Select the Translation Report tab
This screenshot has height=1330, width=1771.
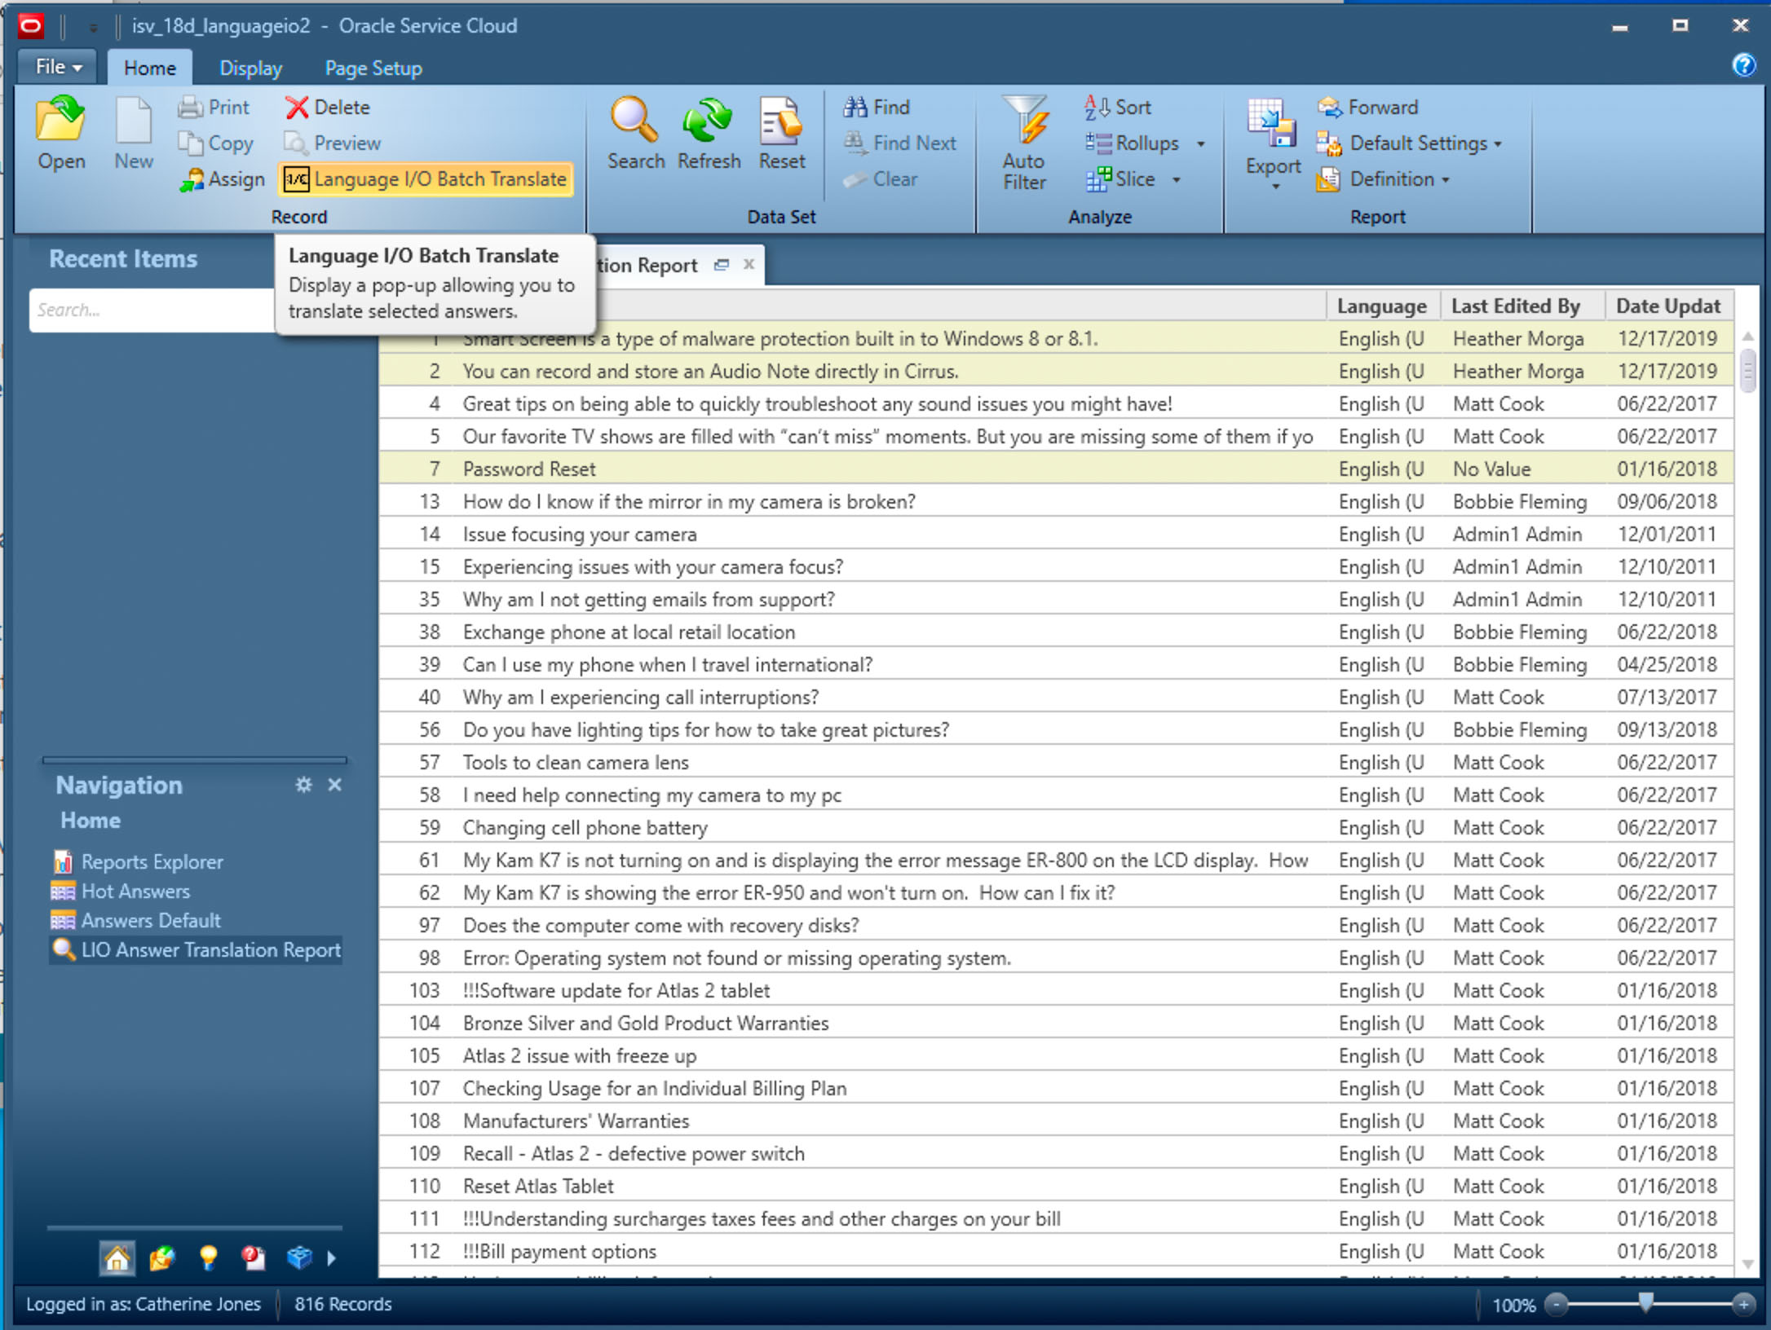click(x=648, y=266)
